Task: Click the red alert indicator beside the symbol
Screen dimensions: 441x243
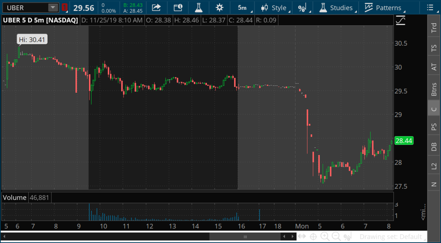Action: tap(65, 8)
